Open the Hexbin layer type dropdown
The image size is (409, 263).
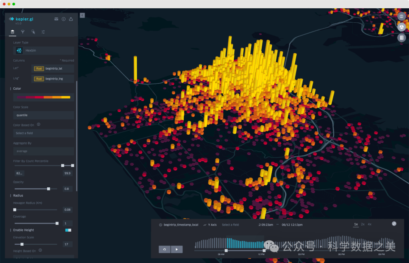tap(44, 50)
